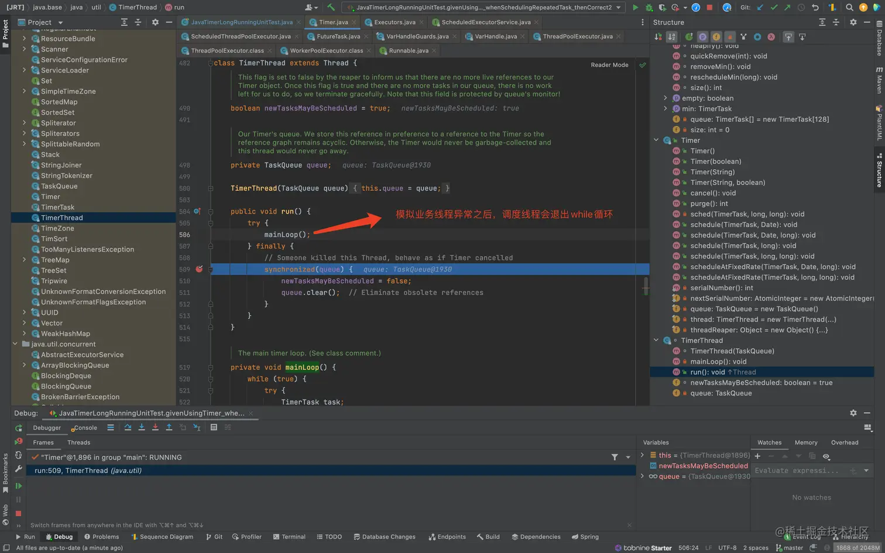Stop debug session red square in sidebar
The image size is (885, 553).
coord(19,513)
